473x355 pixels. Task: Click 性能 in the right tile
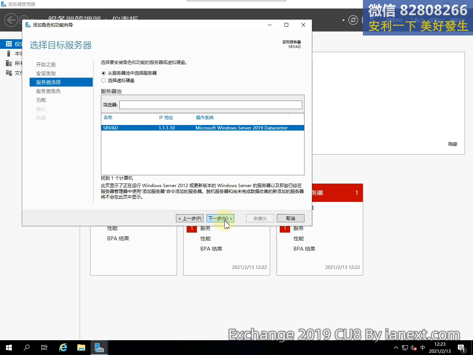(299, 239)
